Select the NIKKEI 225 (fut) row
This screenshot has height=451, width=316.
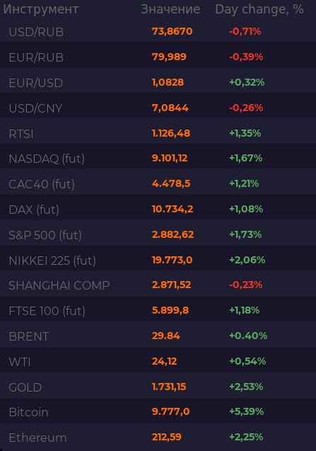pyautogui.click(x=158, y=261)
